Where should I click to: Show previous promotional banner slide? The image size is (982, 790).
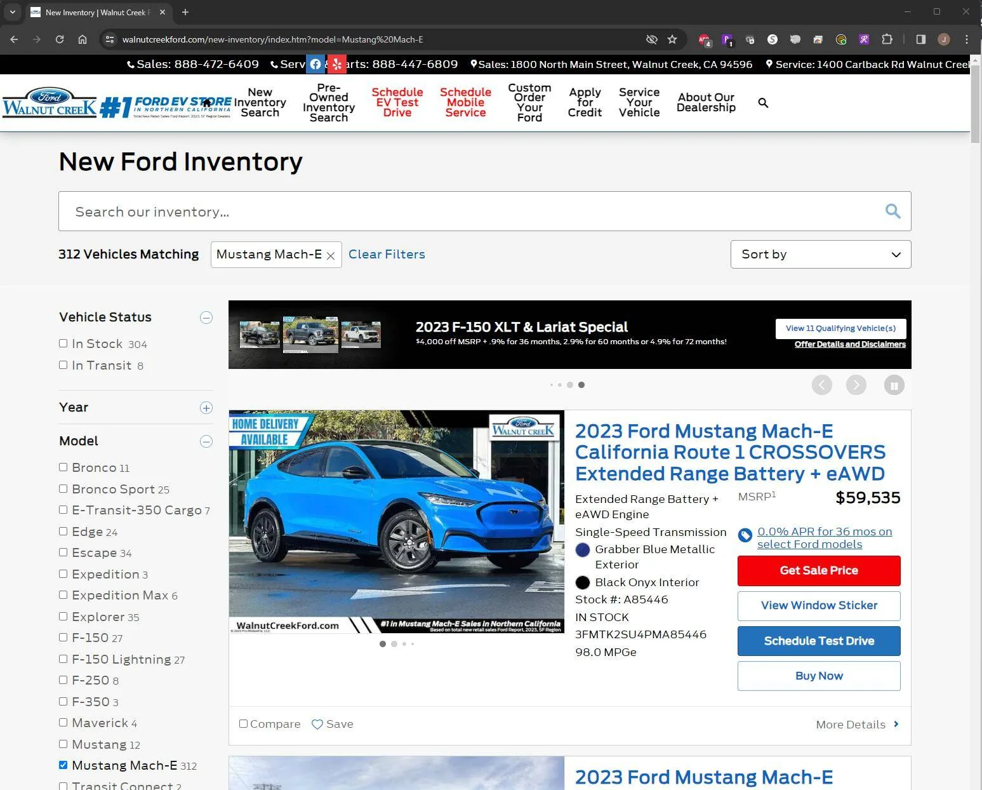821,385
